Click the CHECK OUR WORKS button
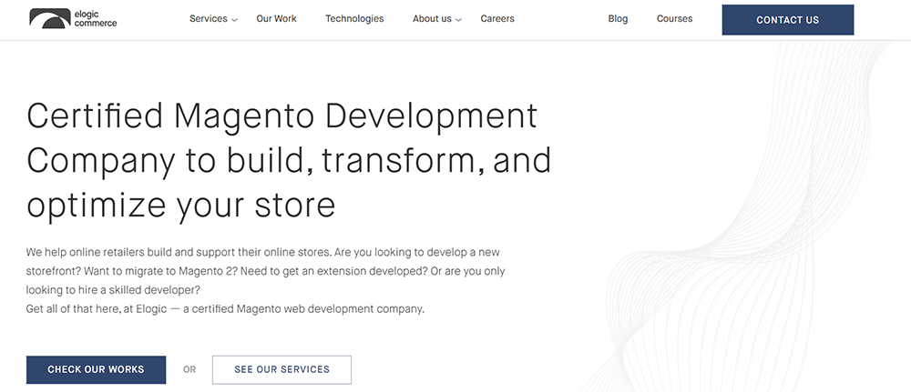 [x=96, y=369]
